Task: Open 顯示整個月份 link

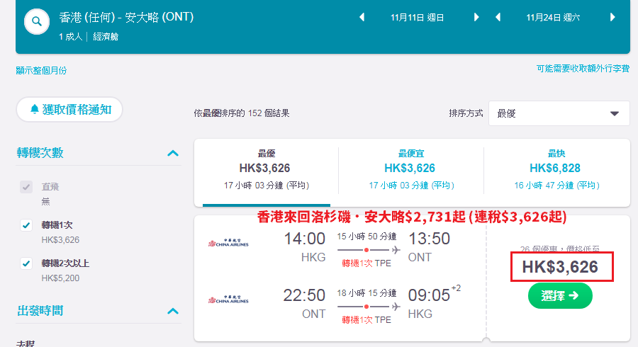Action: pyautogui.click(x=41, y=71)
